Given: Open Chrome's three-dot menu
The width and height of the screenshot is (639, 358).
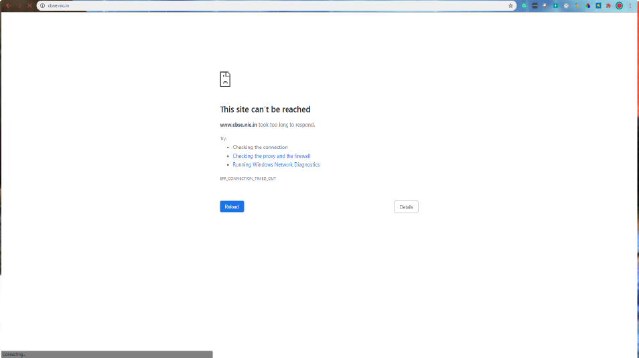Looking at the screenshot, I should click(630, 6).
